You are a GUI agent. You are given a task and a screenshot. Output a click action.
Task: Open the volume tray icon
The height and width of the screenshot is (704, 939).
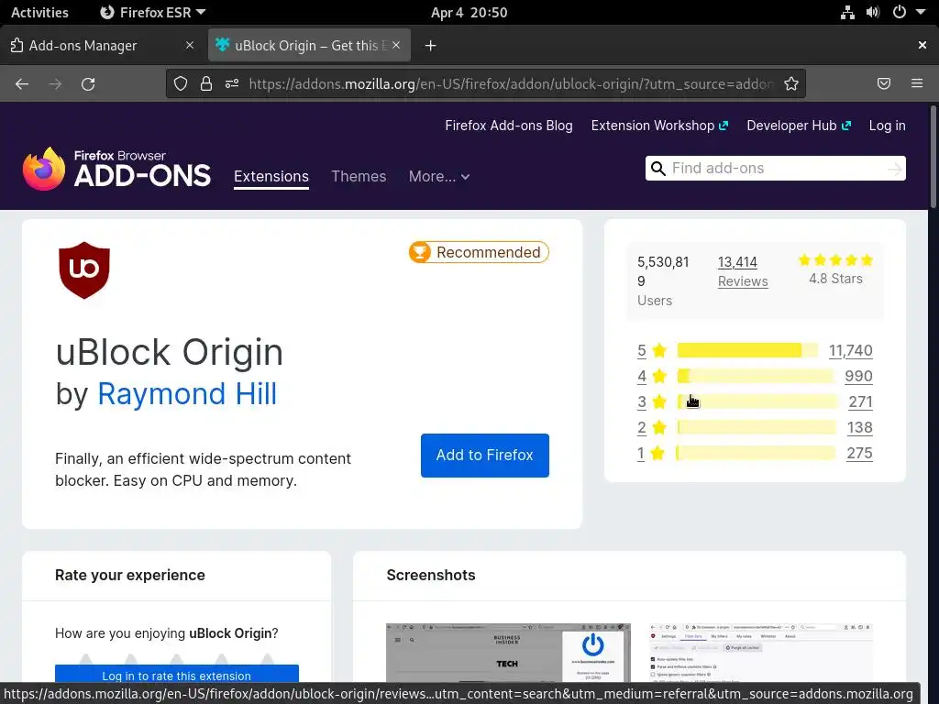coord(873,12)
